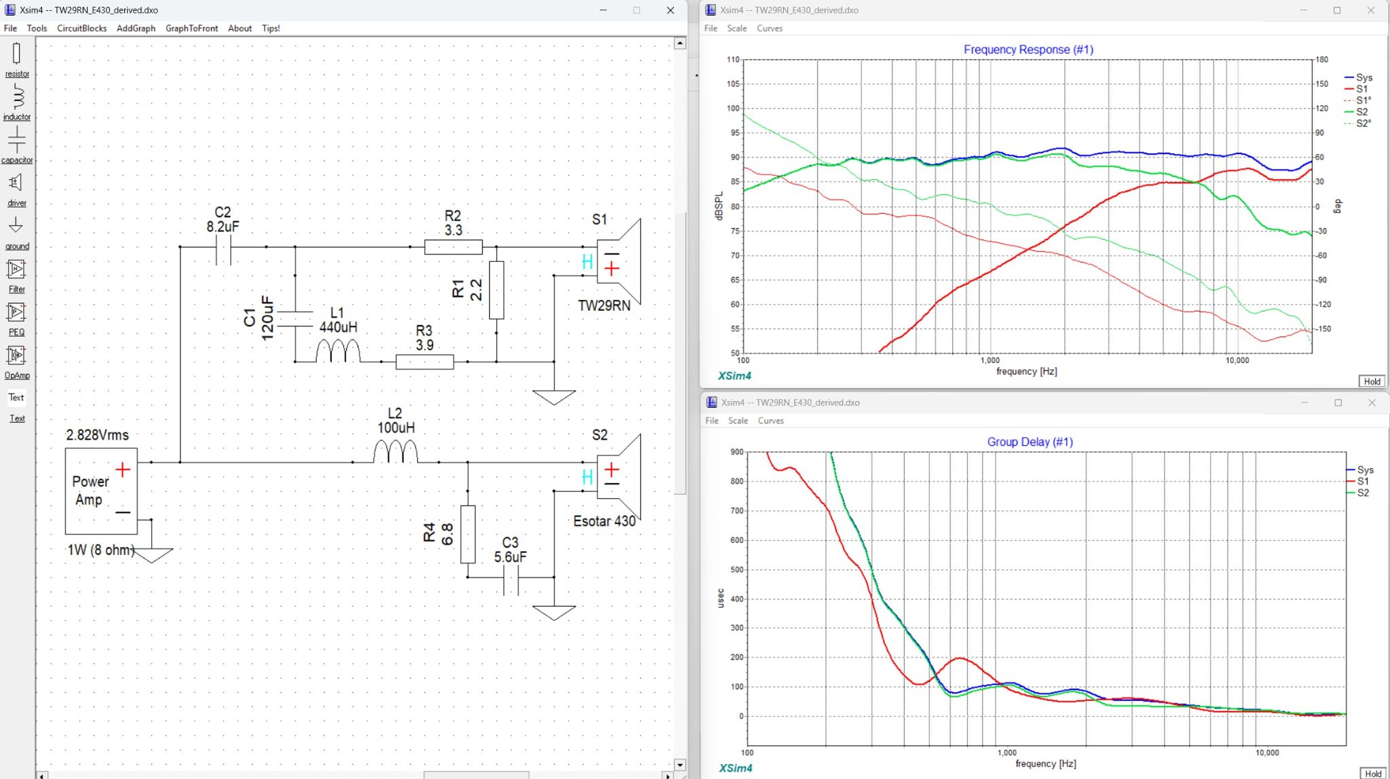Open the GraphToFront menu
This screenshot has height=779, width=1390.
click(x=191, y=28)
